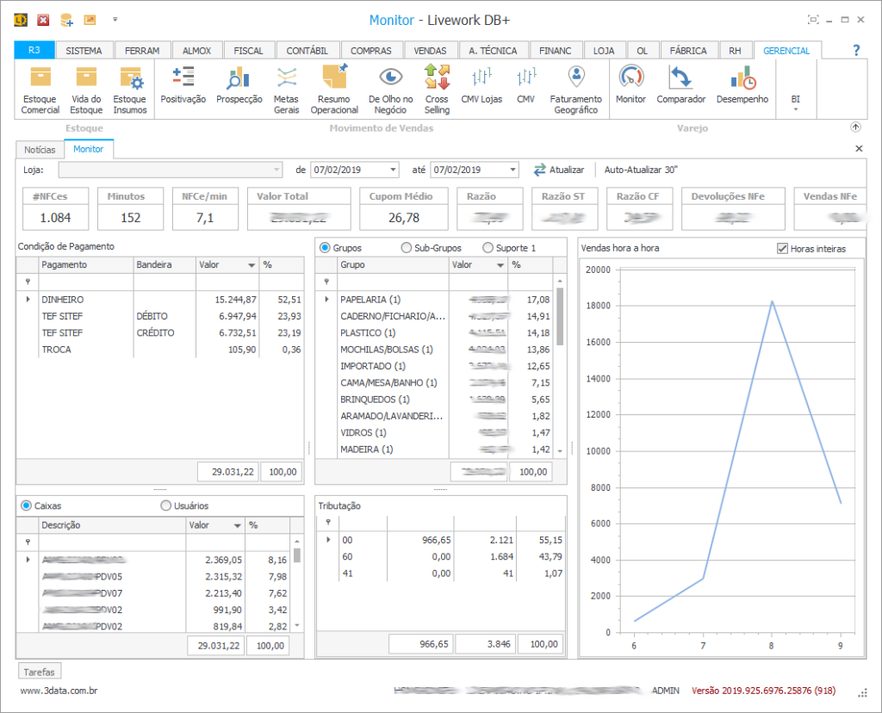Click the Tarefas button
Screen dimensions: 882x713
[x=40, y=671]
